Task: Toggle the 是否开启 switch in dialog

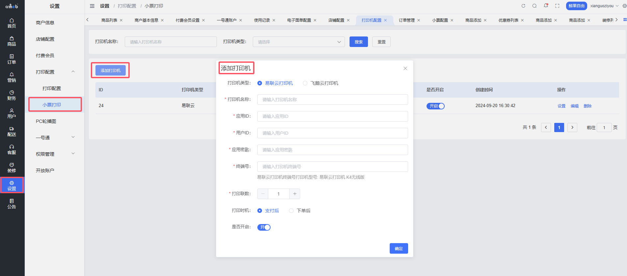Action: (x=264, y=227)
